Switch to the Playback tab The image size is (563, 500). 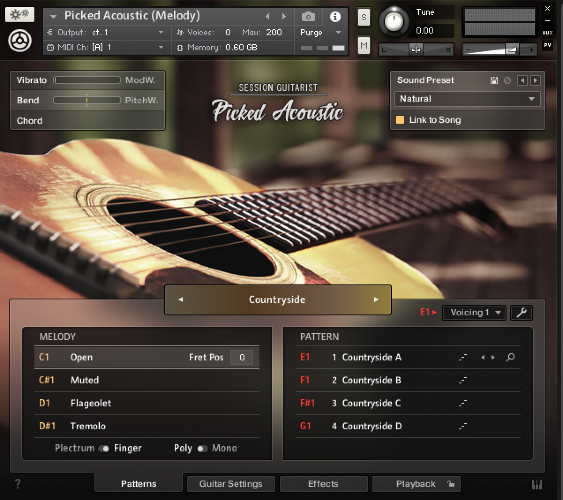coord(416,484)
